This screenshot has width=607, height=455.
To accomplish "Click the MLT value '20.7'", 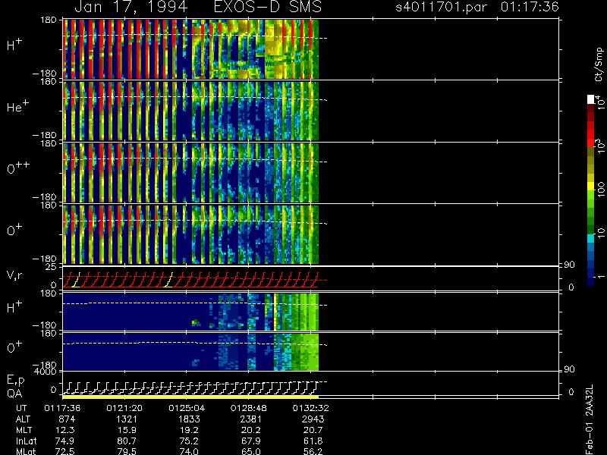I will (313, 430).
